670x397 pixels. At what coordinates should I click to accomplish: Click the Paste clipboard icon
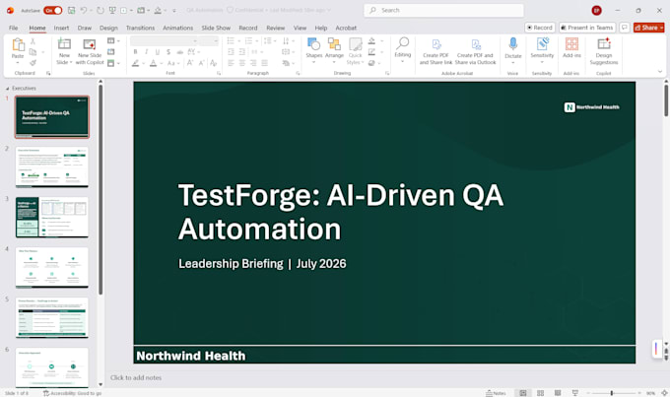point(18,44)
